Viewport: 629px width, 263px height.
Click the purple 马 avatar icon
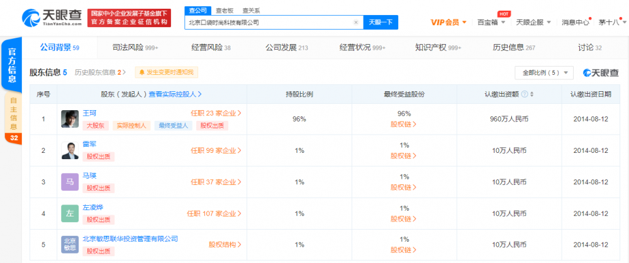tap(70, 182)
